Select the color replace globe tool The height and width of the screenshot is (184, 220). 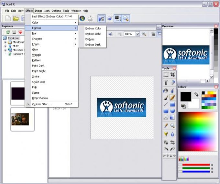(166, 91)
